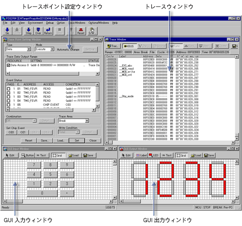Image resolution: width=242 pixels, height=226 pixels.
Task: Click the Step execution button
Action: 28,31
